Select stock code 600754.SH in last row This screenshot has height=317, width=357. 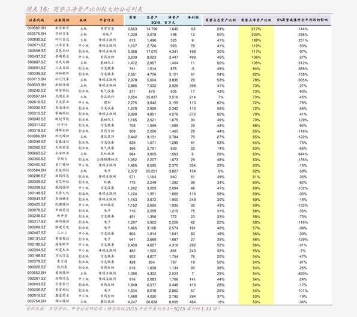(37, 301)
